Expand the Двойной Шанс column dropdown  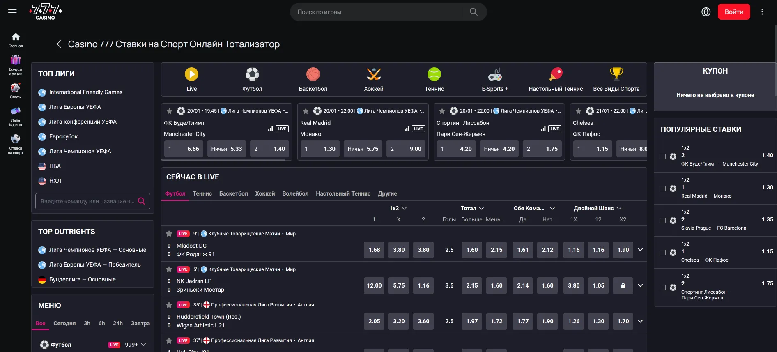pyautogui.click(x=598, y=208)
